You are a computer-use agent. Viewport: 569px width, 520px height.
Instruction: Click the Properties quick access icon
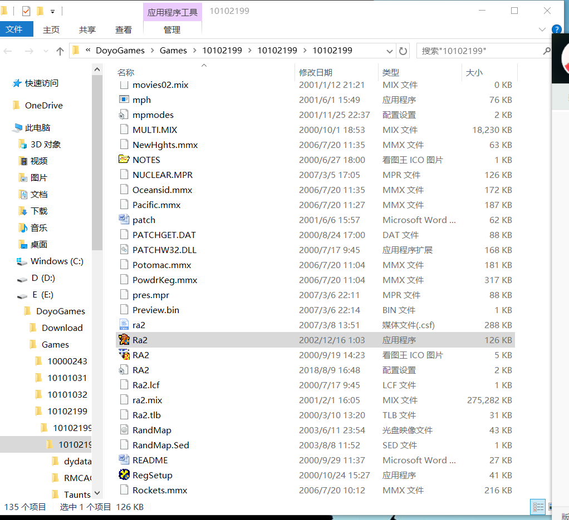click(x=26, y=11)
